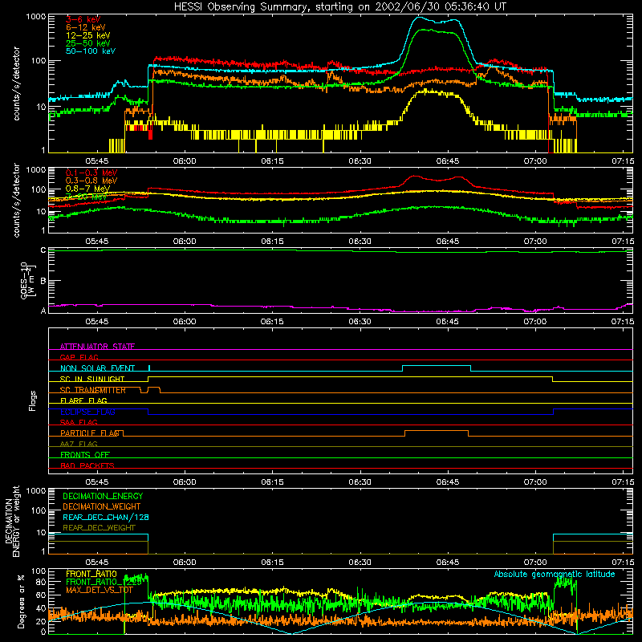Click the 1000 tick label of keV panel
The width and height of the screenshot is (642, 642).
click(36, 17)
